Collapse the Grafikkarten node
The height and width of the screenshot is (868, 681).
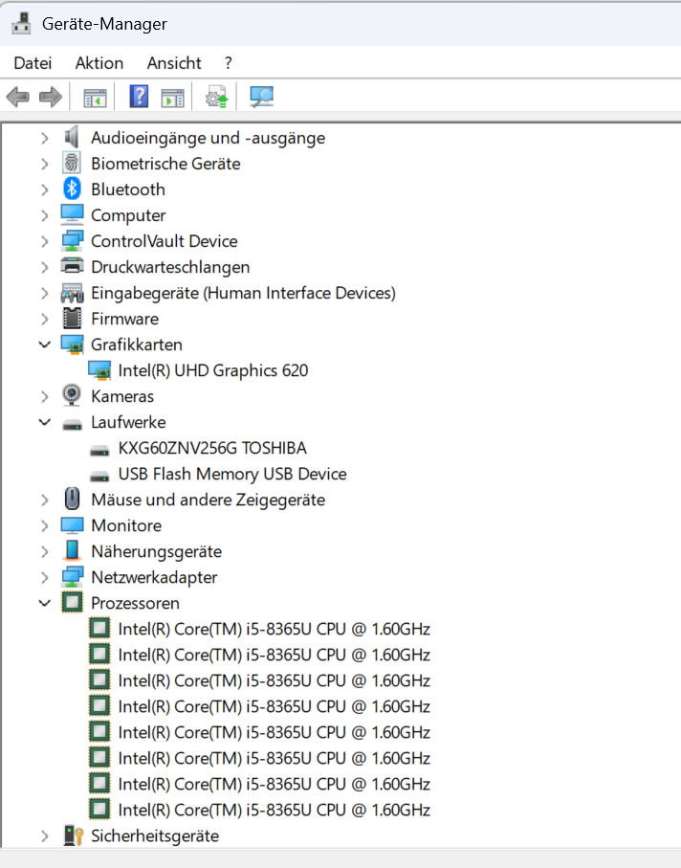tap(45, 345)
